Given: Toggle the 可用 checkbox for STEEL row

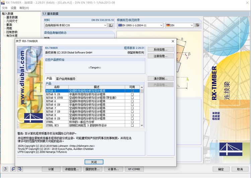Looking at the screenshot, I should [x=132, y=122].
